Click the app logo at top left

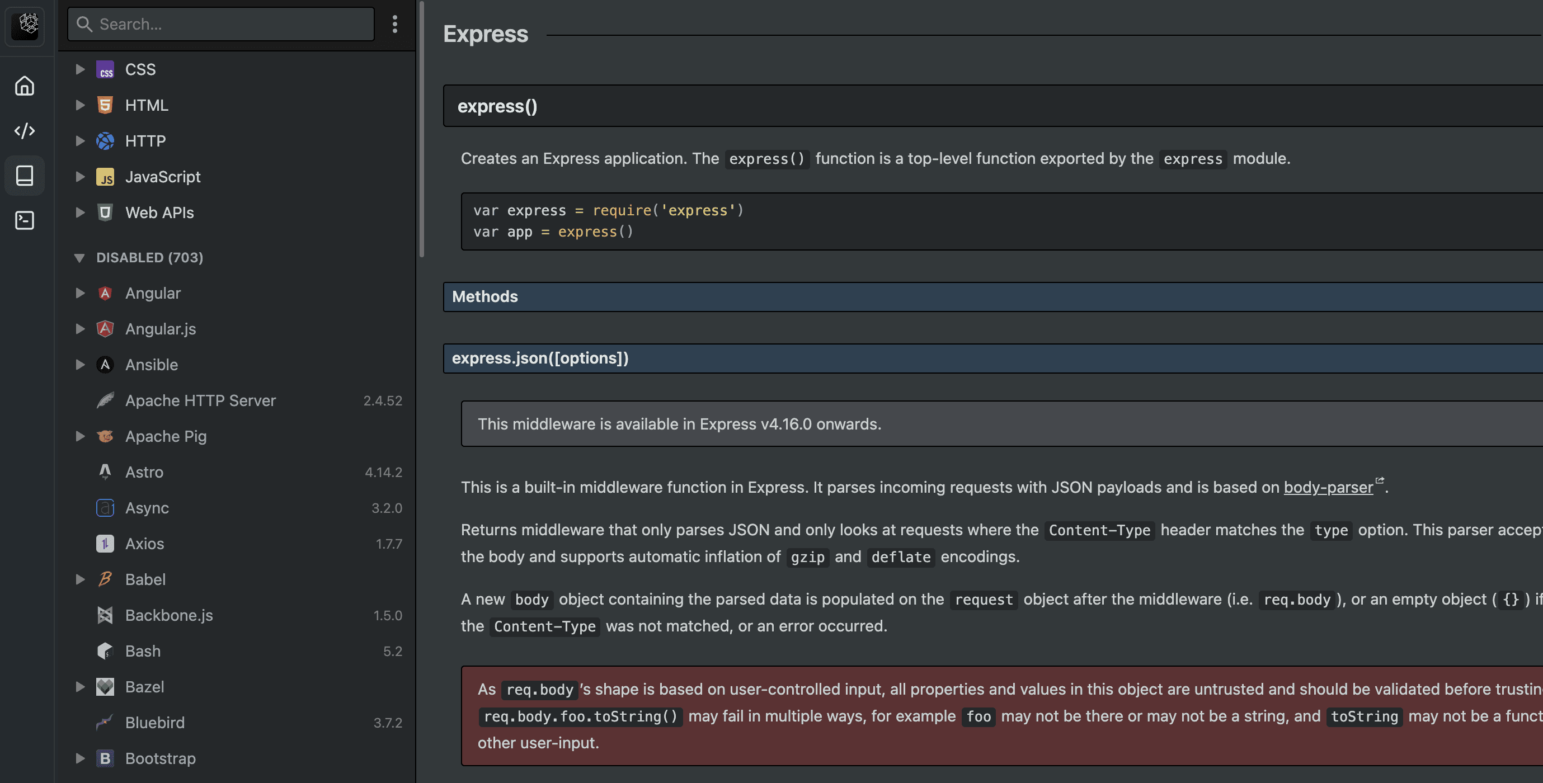coord(26,25)
